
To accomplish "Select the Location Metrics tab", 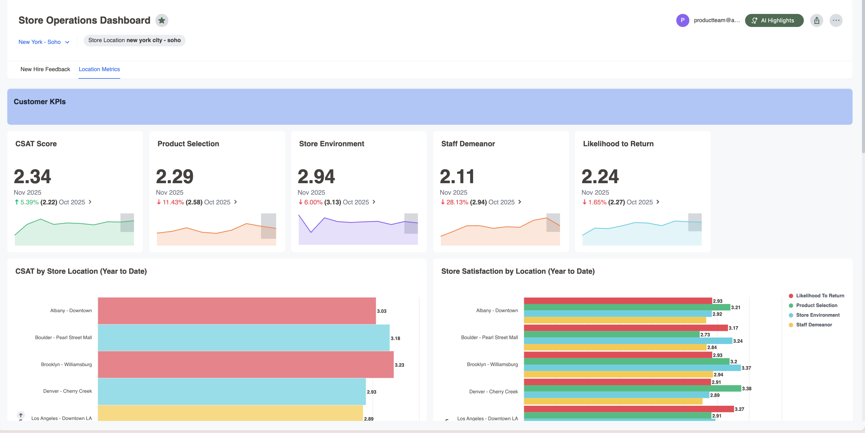I will click(99, 69).
